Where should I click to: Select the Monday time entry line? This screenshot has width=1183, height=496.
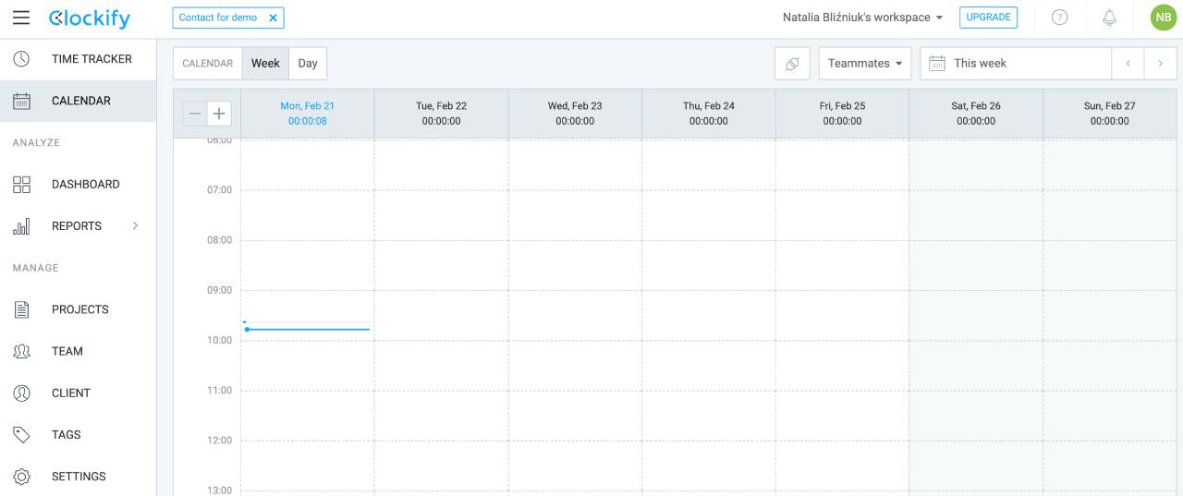[307, 329]
